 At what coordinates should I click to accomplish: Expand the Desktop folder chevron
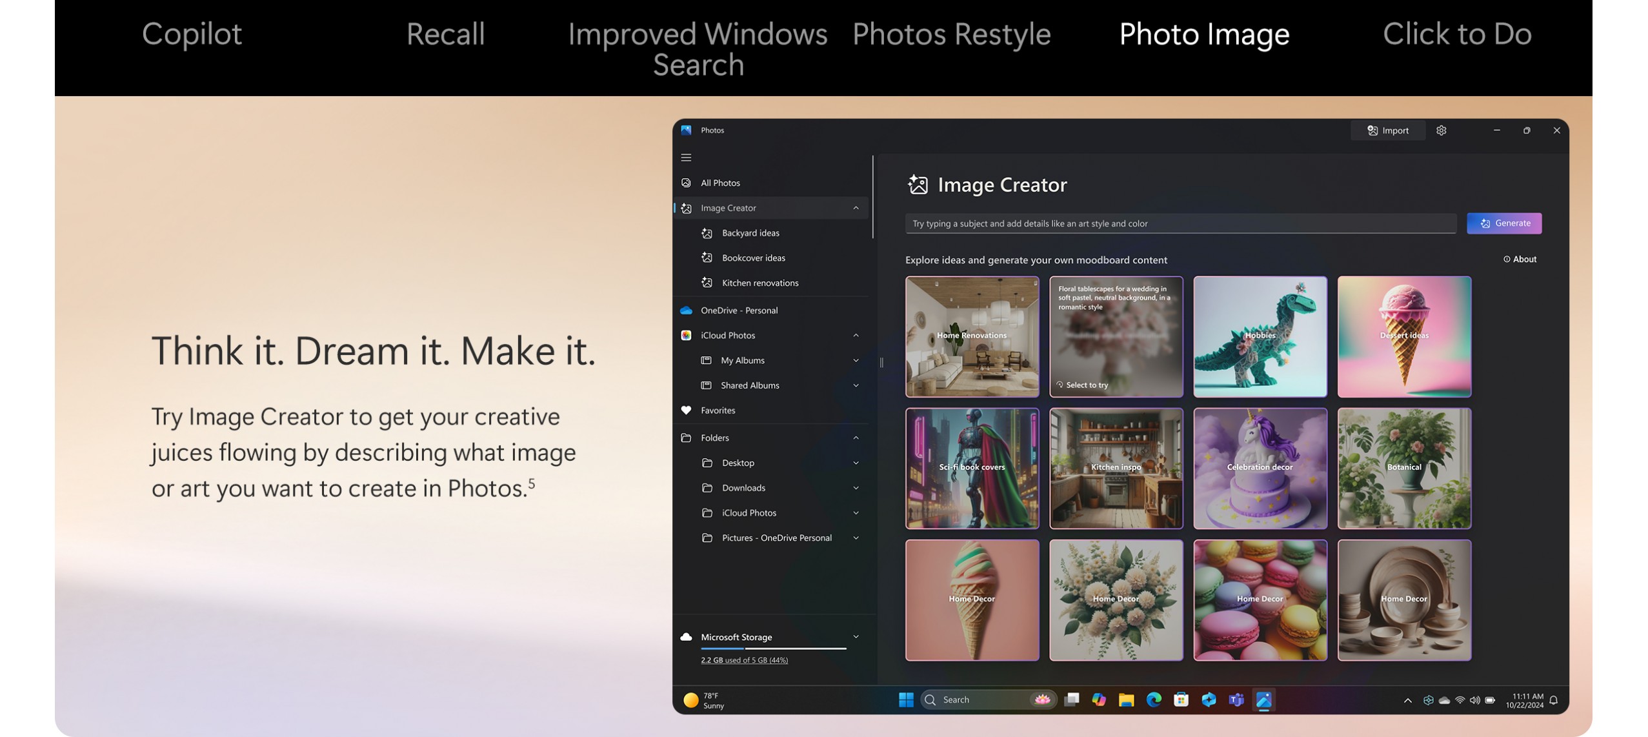click(x=856, y=463)
